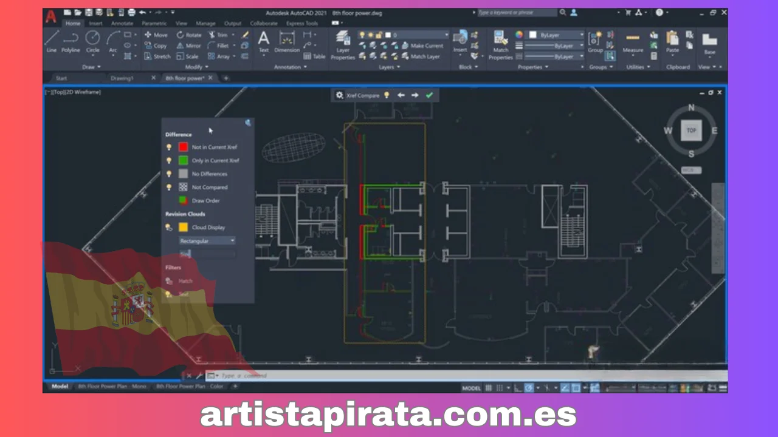Activate the Move command

[156, 35]
